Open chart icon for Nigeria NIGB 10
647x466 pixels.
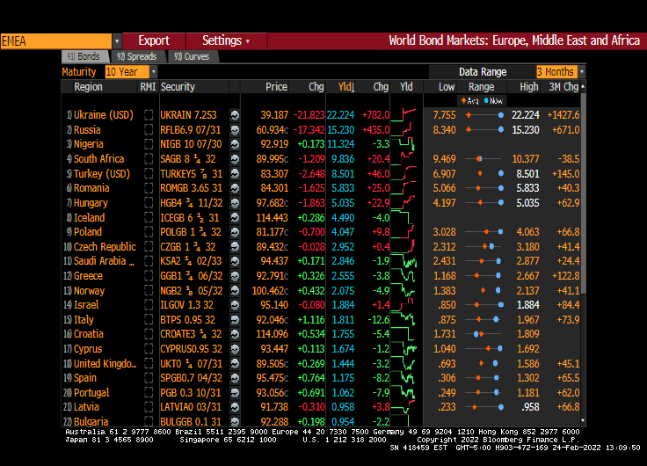click(x=236, y=144)
